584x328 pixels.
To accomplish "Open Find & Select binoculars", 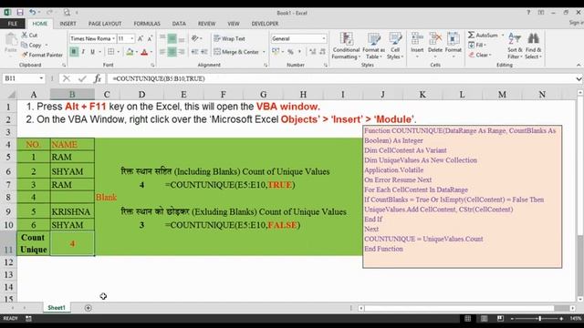I will [533, 46].
